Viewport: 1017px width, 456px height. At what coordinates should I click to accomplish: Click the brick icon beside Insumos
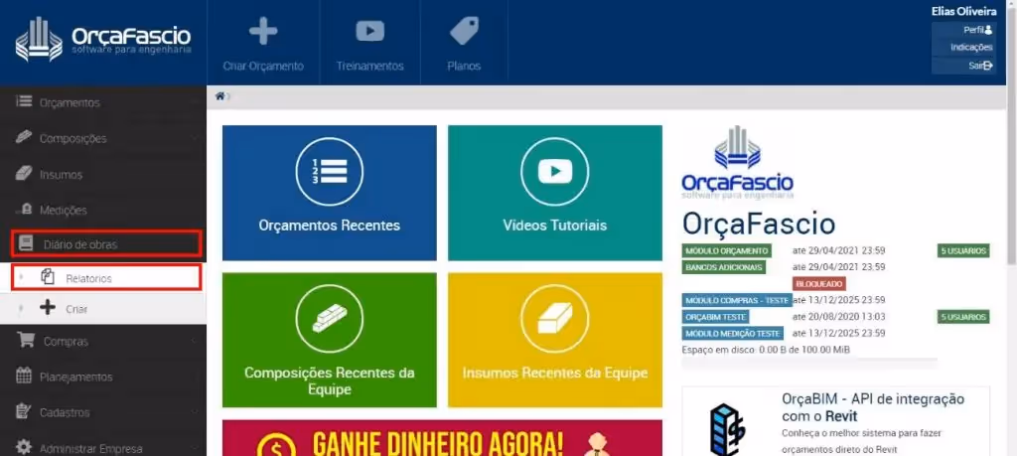point(24,173)
